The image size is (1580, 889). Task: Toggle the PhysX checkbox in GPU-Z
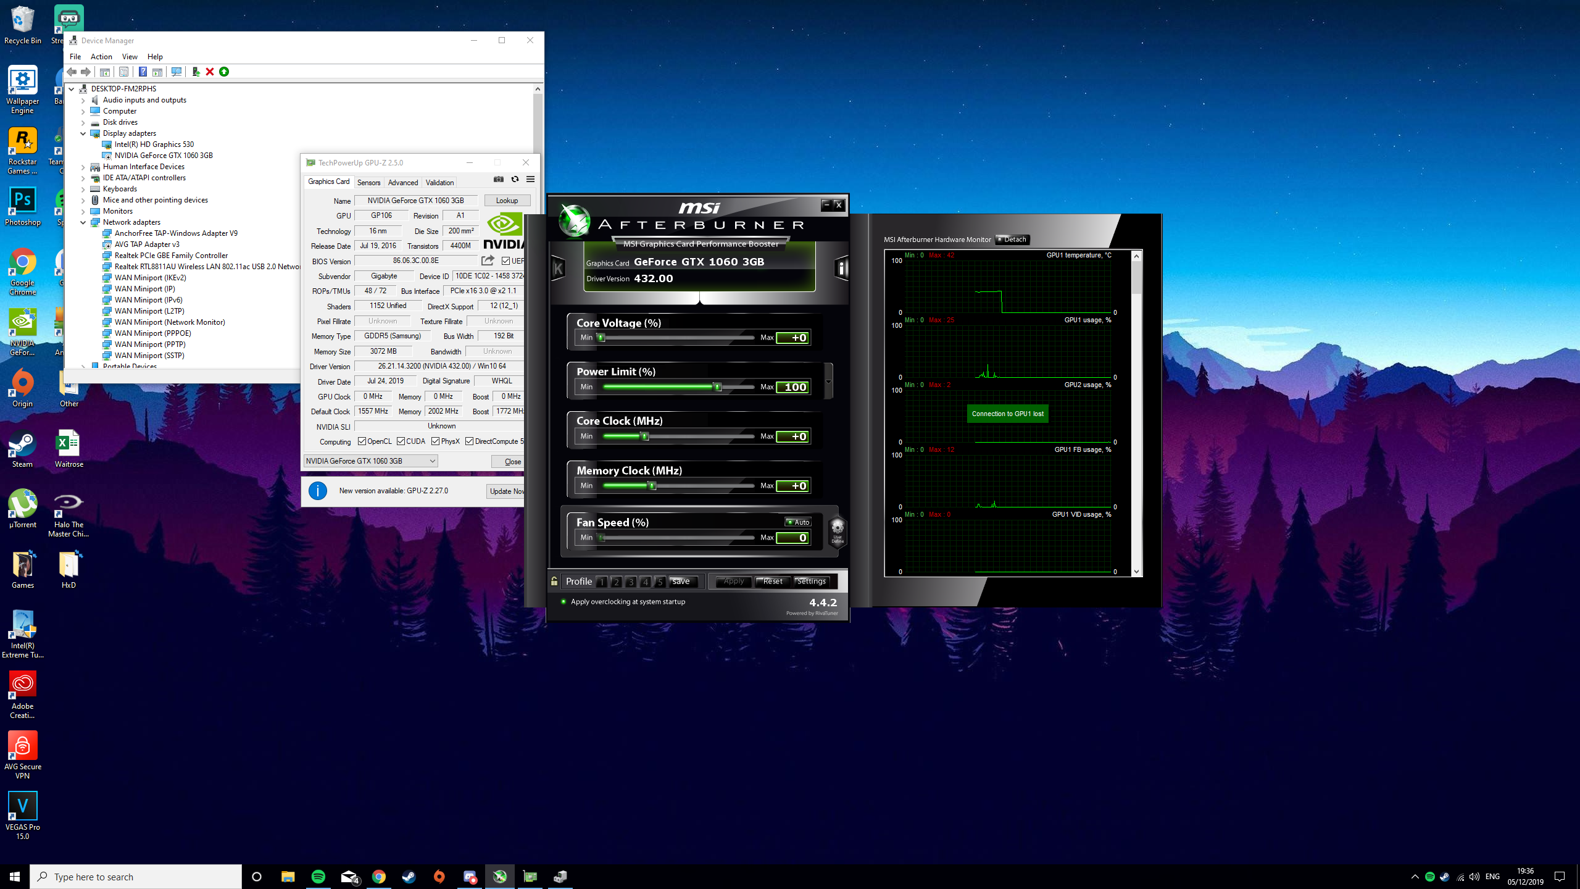tap(436, 441)
